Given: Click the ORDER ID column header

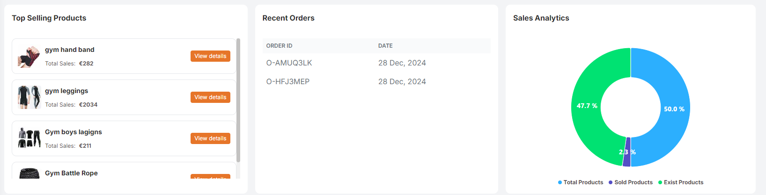Looking at the screenshot, I should [279, 46].
